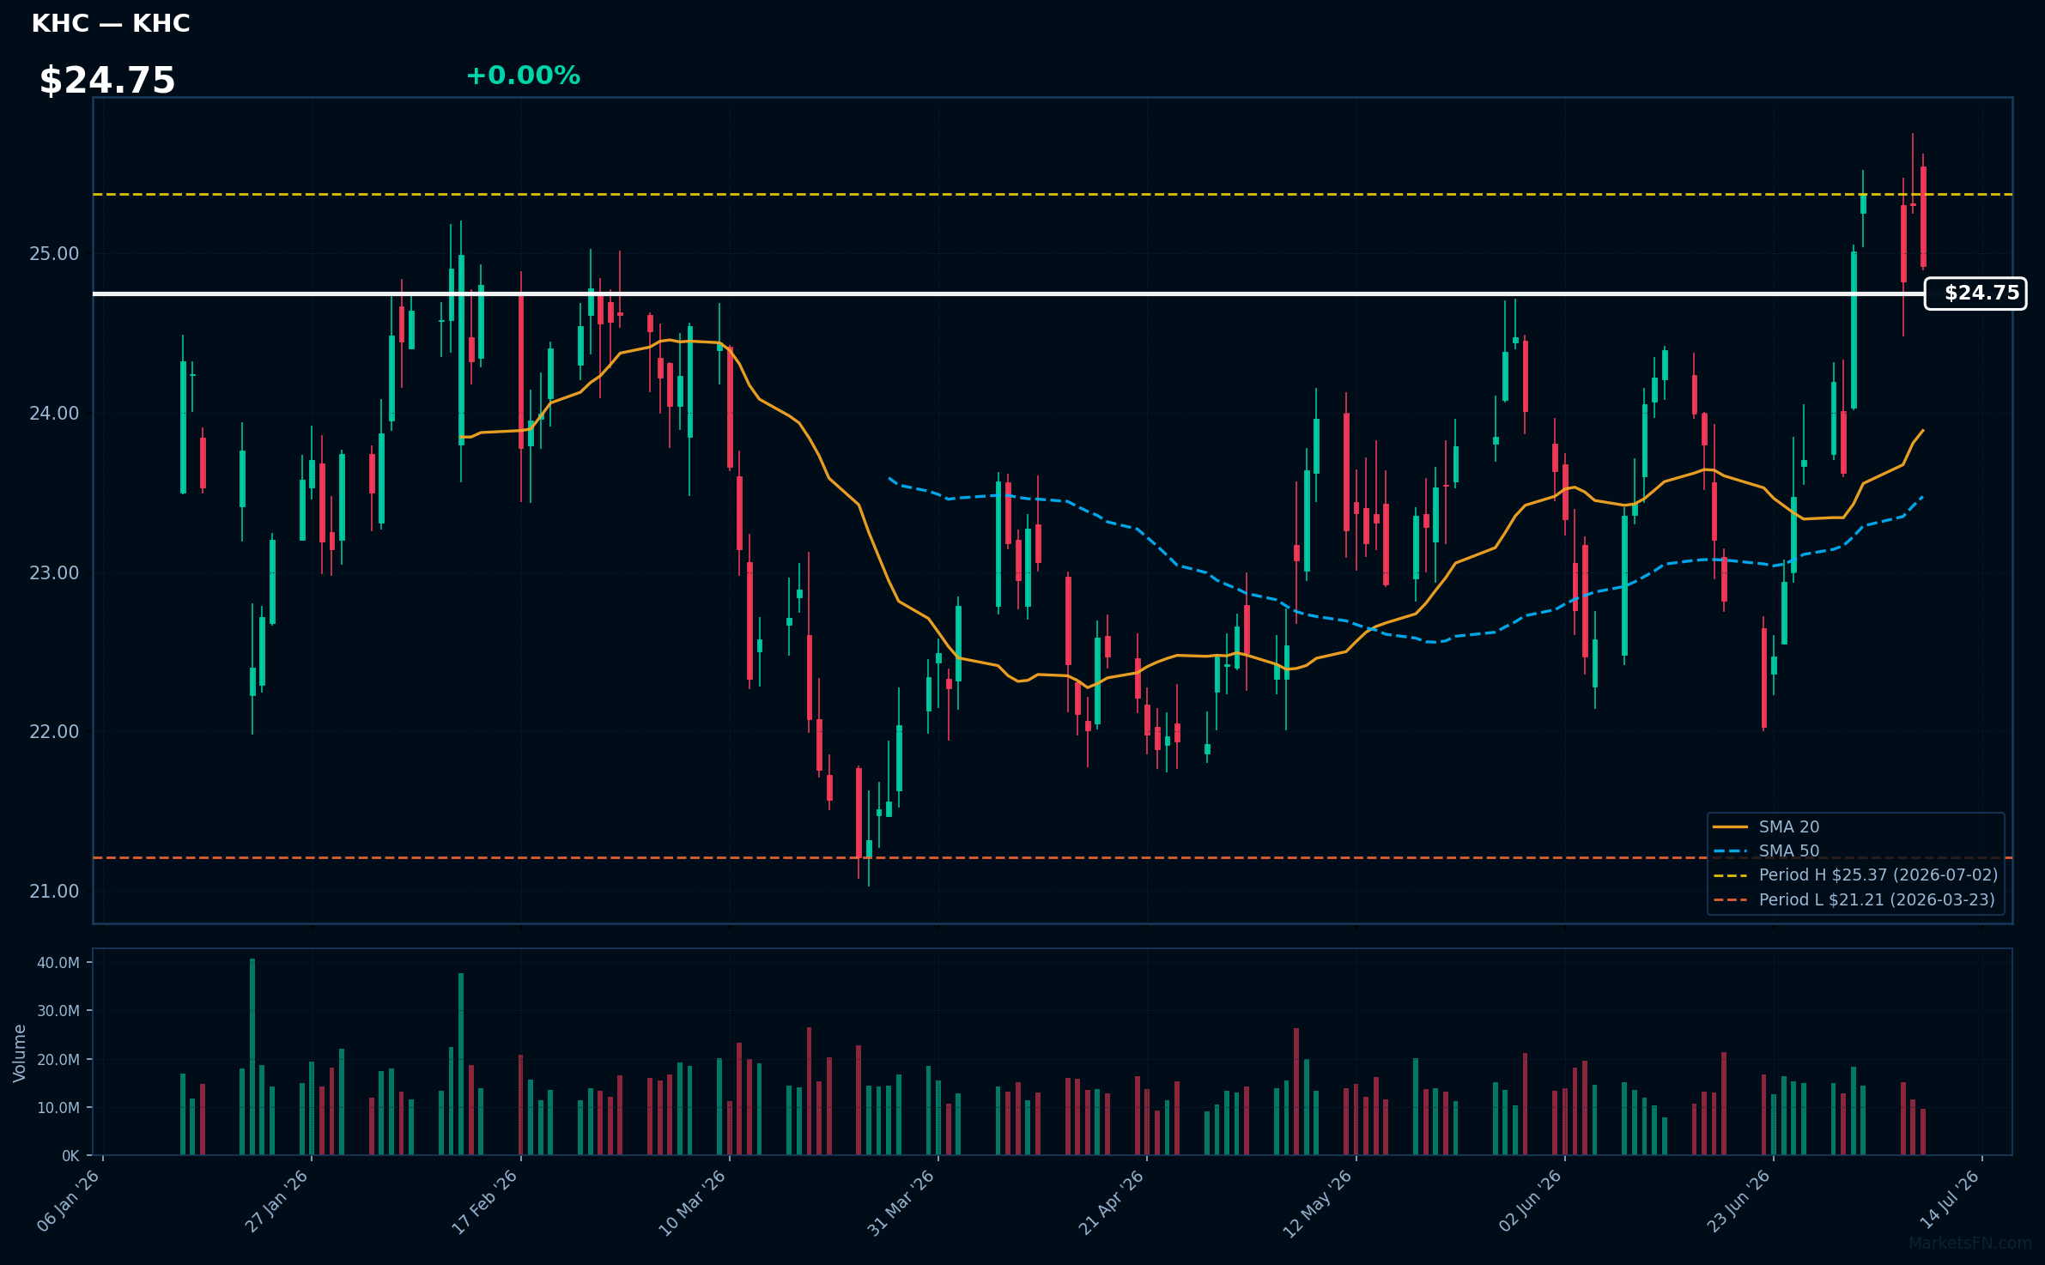Click the 10 Mar '26 date label
The width and height of the screenshot is (2045, 1265).
[x=693, y=1202]
